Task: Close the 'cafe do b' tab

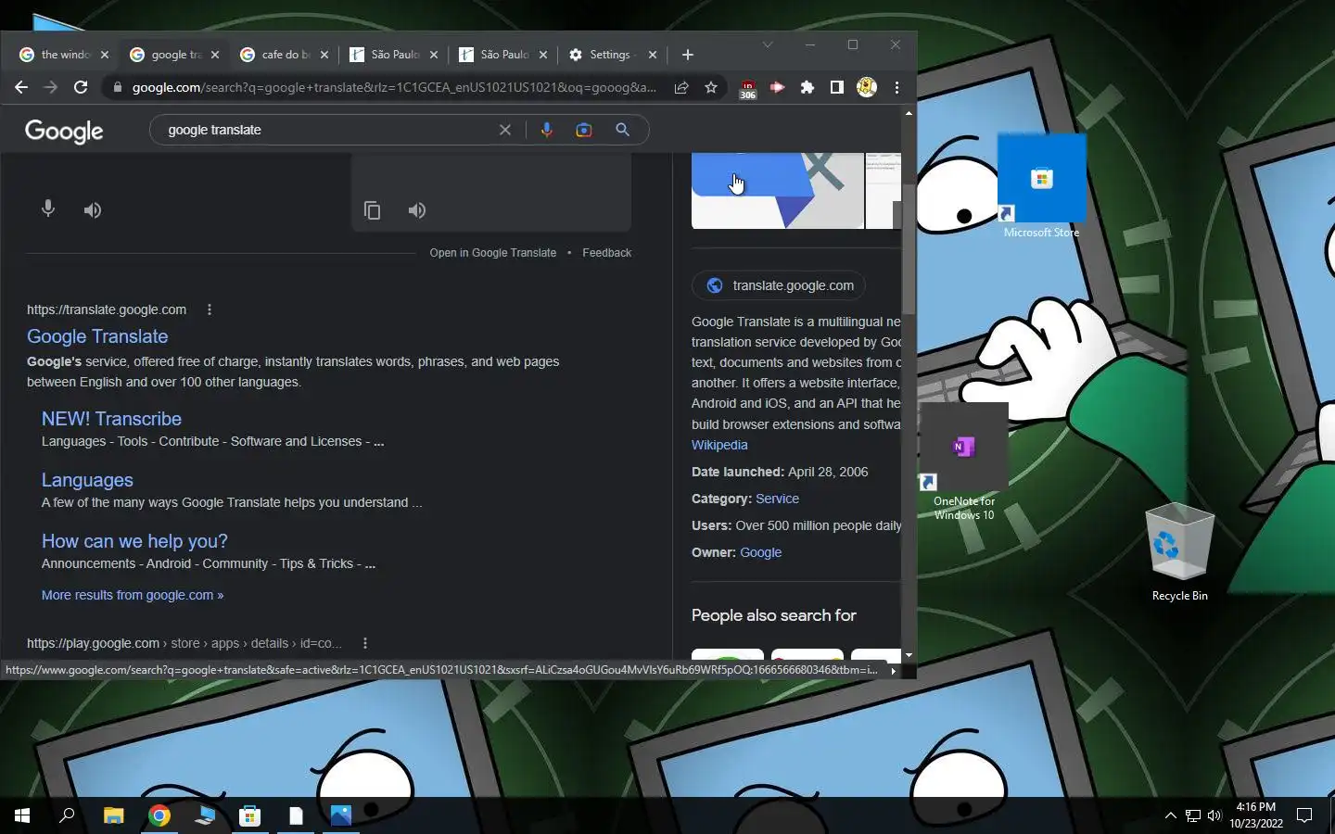Action: (324, 55)
